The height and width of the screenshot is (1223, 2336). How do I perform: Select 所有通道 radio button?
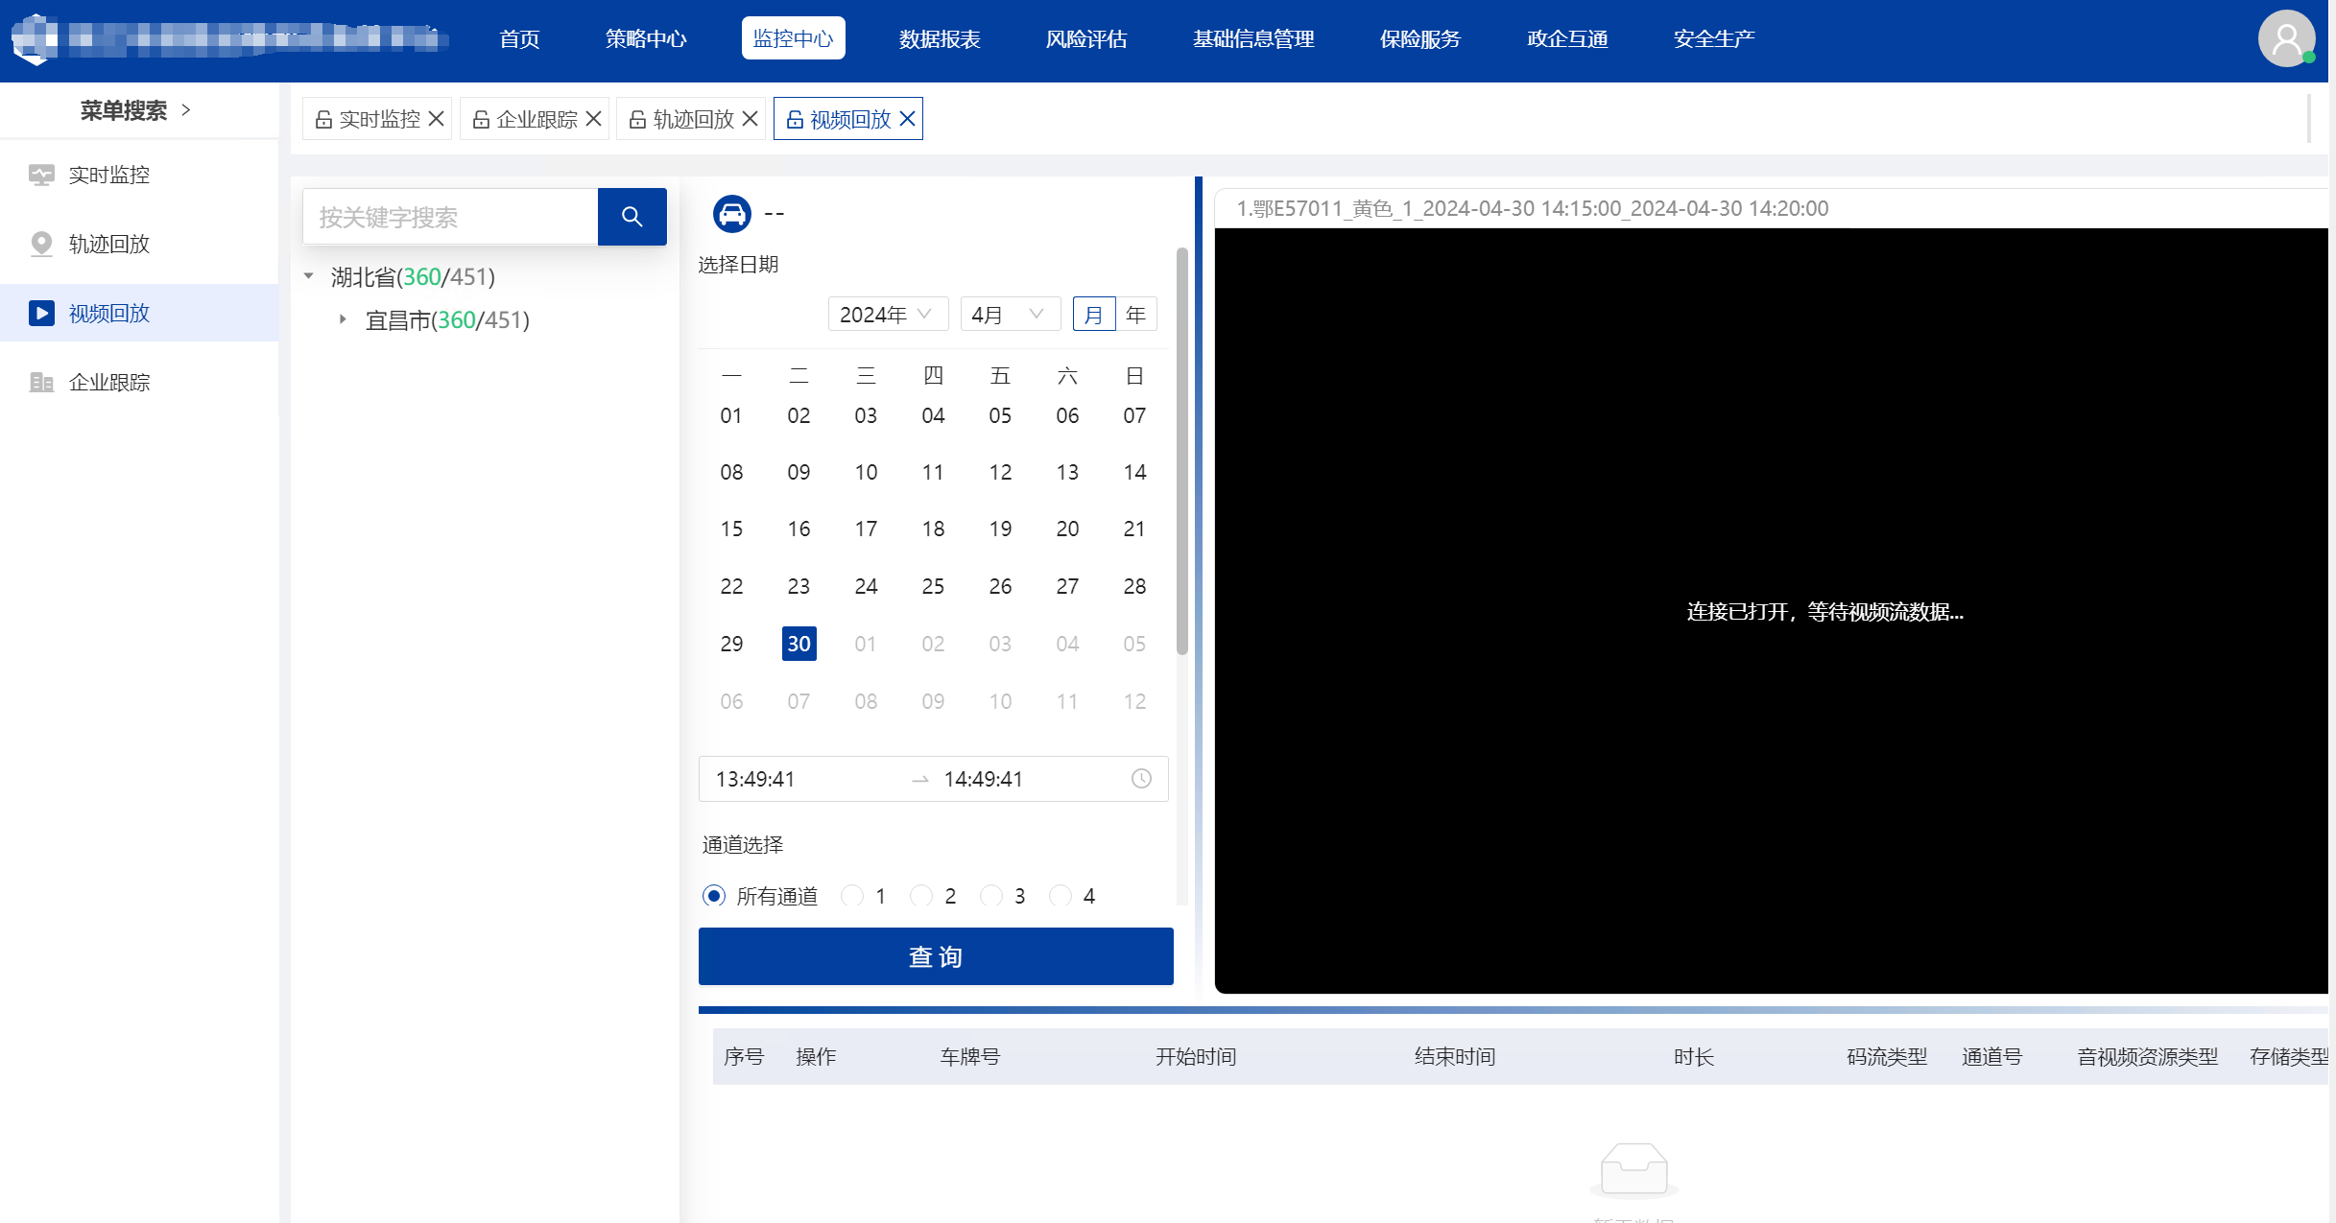(713, 896)
